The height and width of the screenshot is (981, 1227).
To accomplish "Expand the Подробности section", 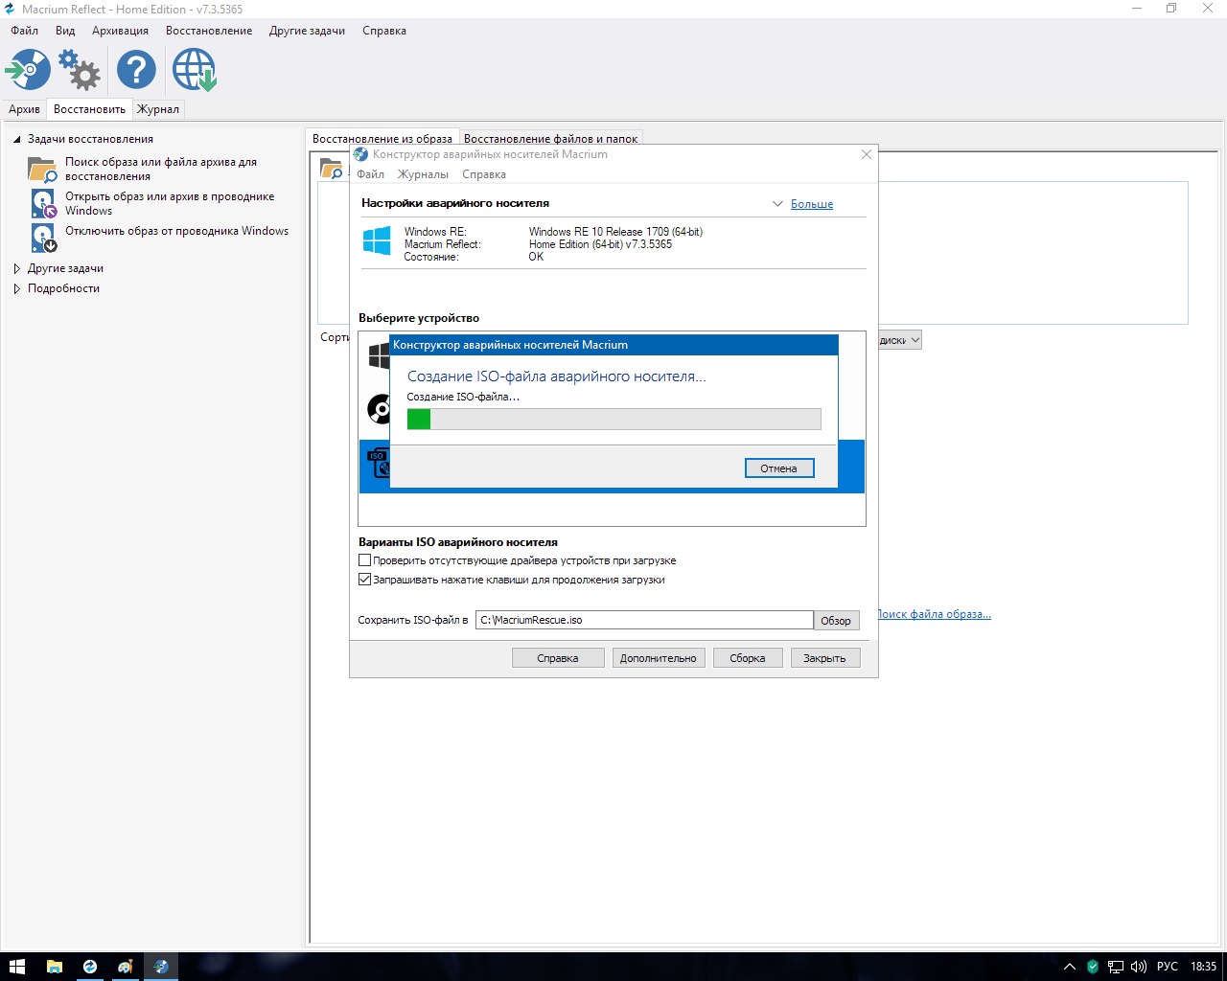I will (16, 288).
